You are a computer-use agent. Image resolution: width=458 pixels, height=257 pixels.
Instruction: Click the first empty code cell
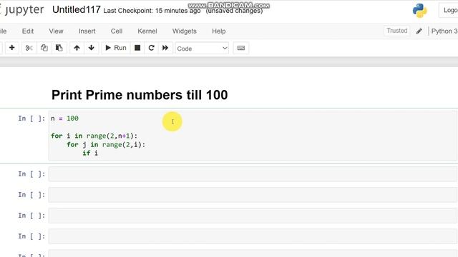coord(253,174)
